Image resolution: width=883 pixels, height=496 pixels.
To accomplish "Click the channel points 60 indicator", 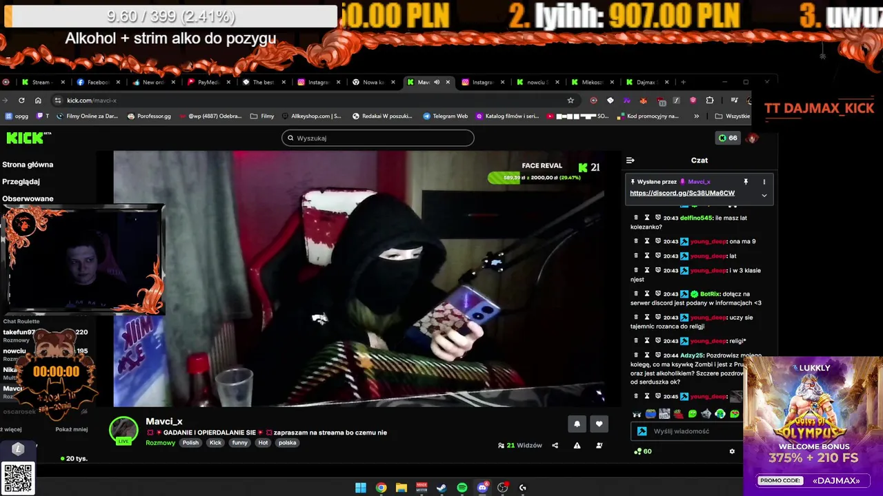I will pos(643,451).
